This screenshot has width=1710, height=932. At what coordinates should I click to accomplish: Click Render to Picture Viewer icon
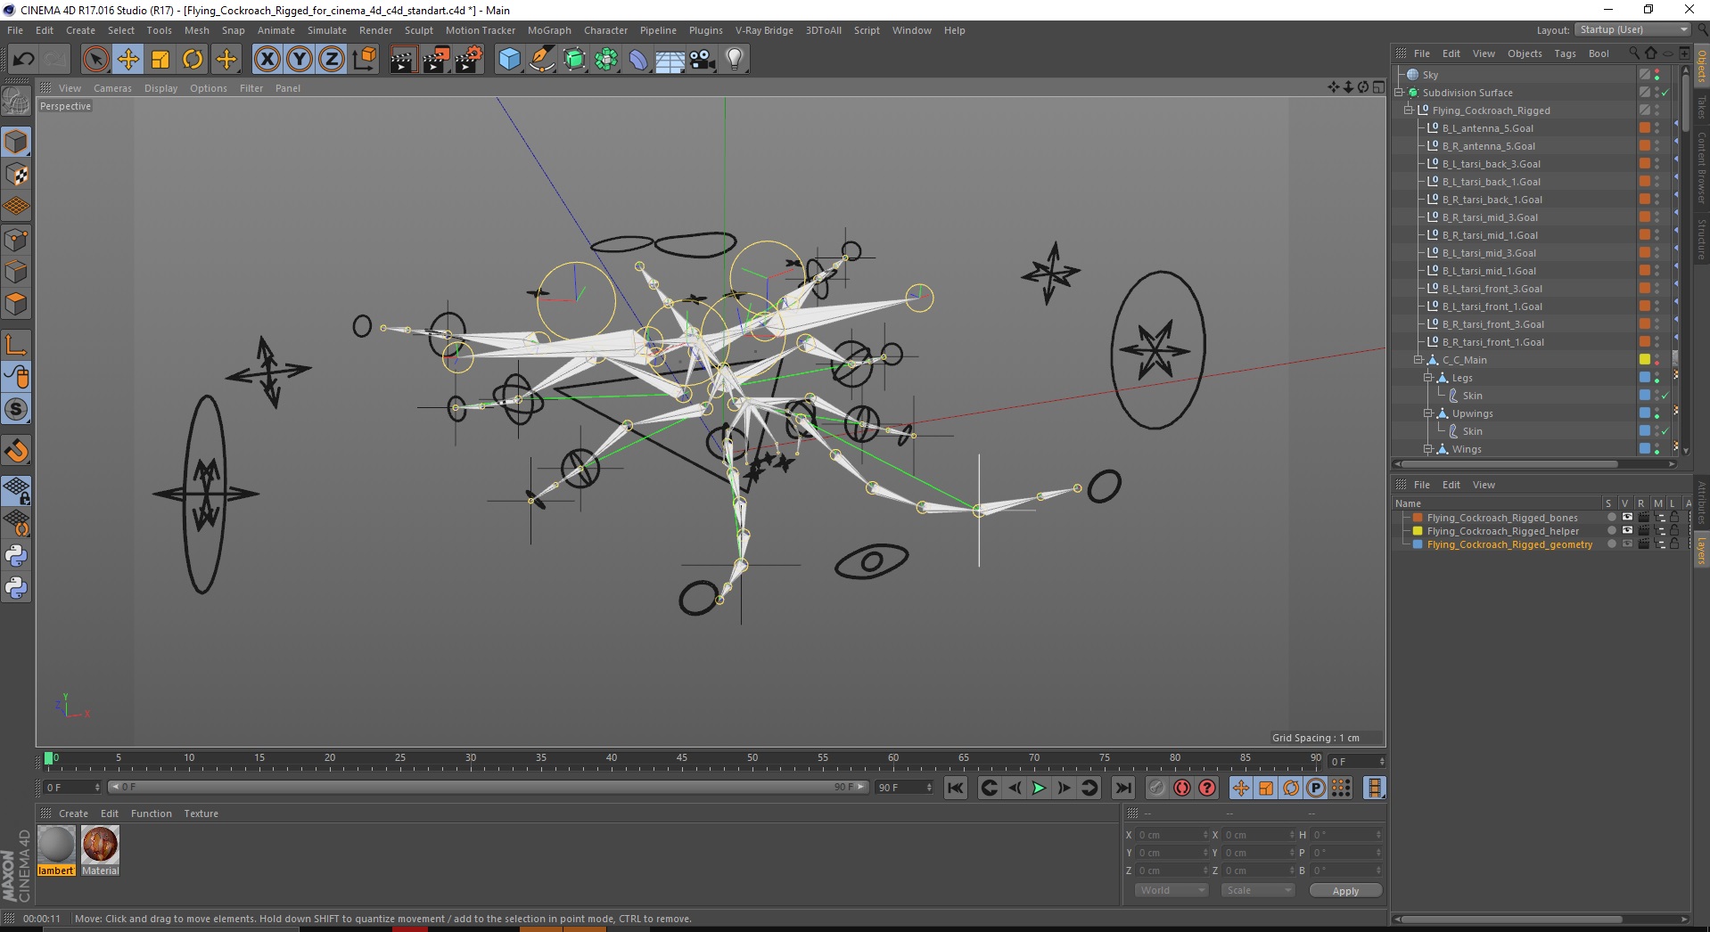click(436, 60)
